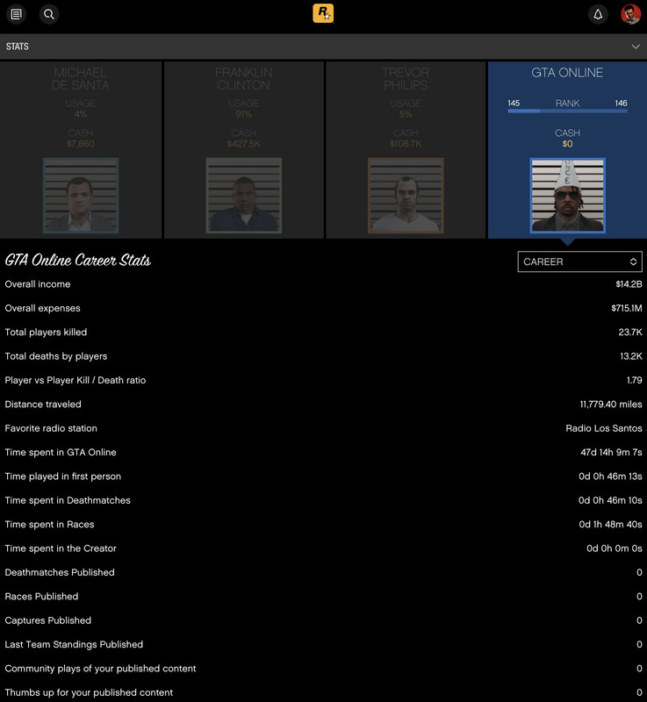Click the Overall expenses row label
Screen dimensions: 647x702
(42, 309)
